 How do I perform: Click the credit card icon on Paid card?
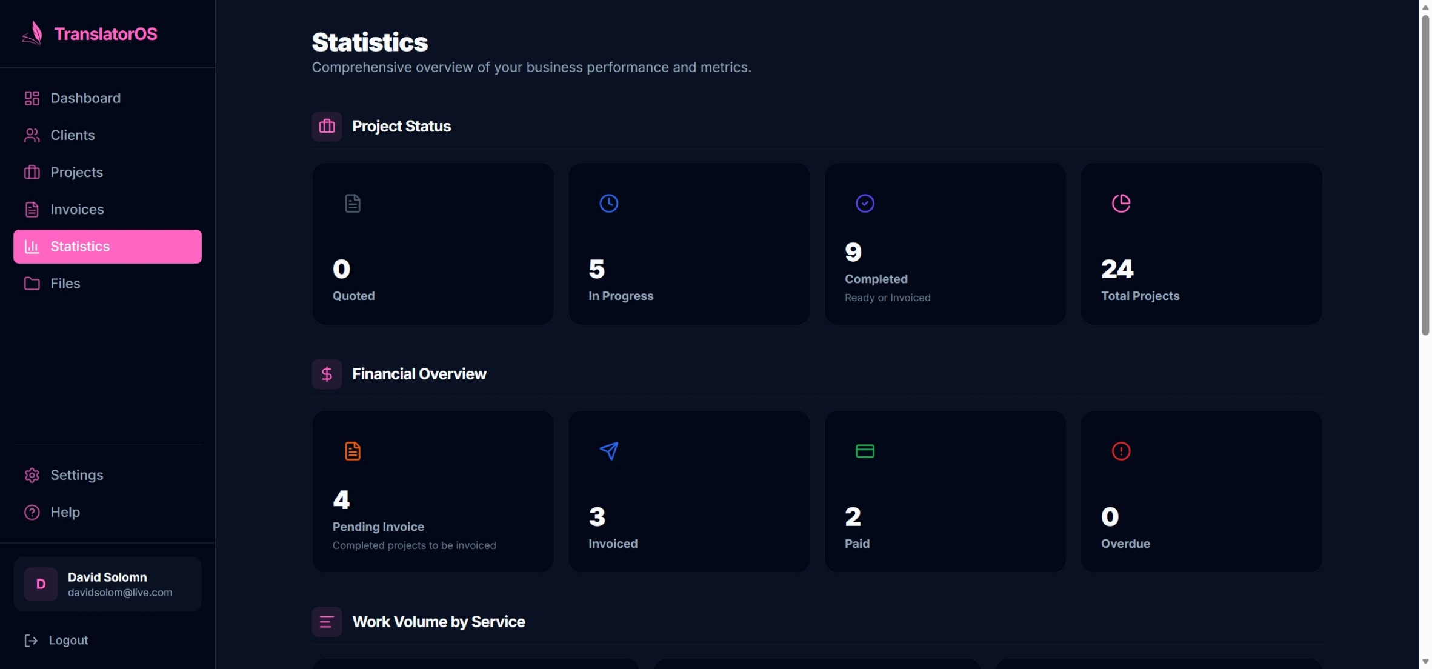[x=865, y=451]
